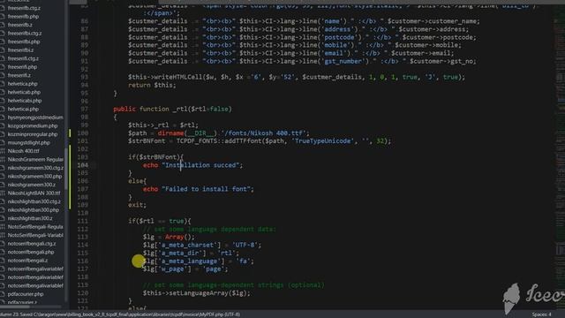Click line number 97 in the gutter
Image resolution: width=565 pixels, height=318 pixels.
(85, 109)
